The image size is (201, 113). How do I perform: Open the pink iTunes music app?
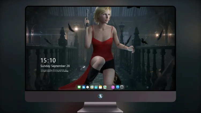tap(113, 87)
